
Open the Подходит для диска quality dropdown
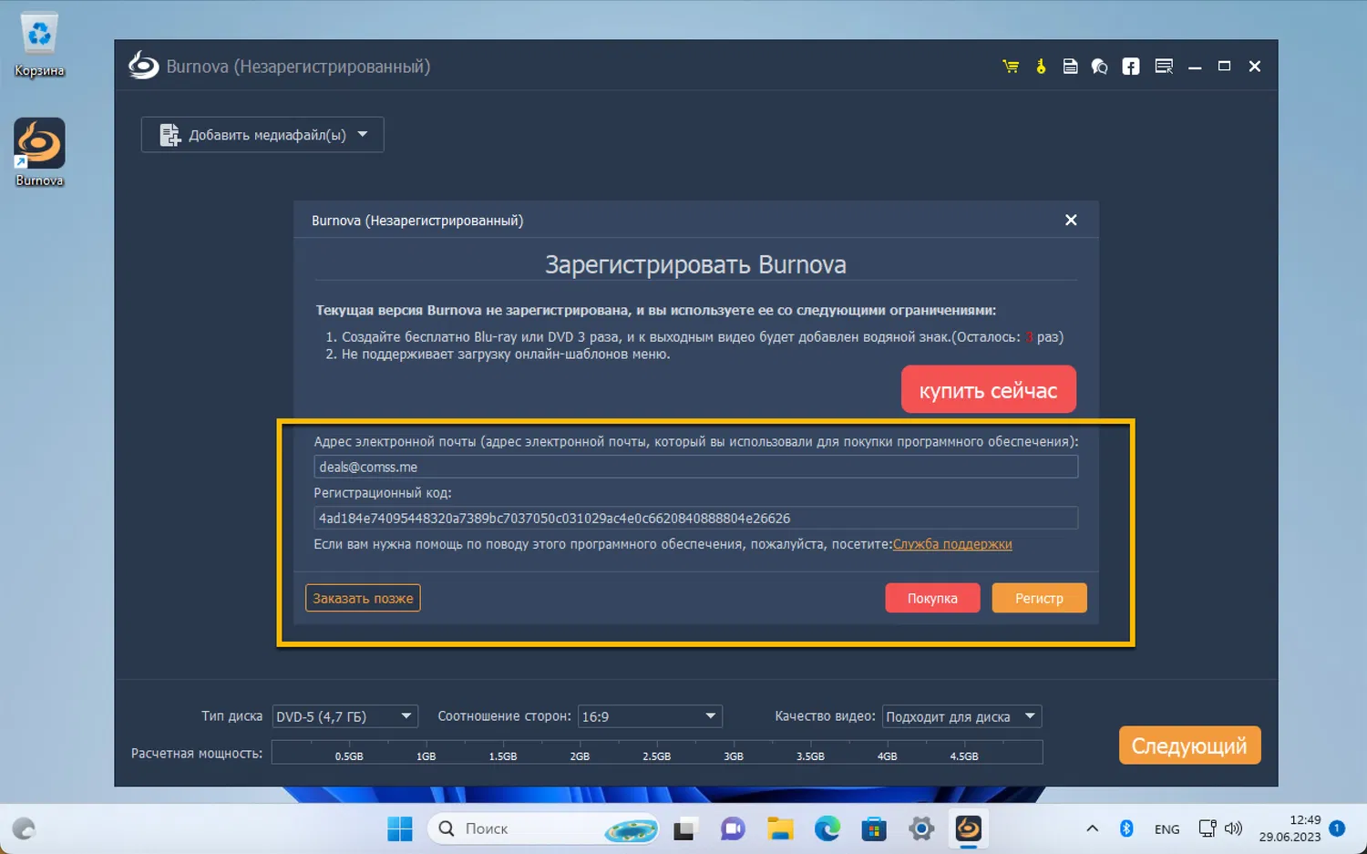pos(1030,716)
